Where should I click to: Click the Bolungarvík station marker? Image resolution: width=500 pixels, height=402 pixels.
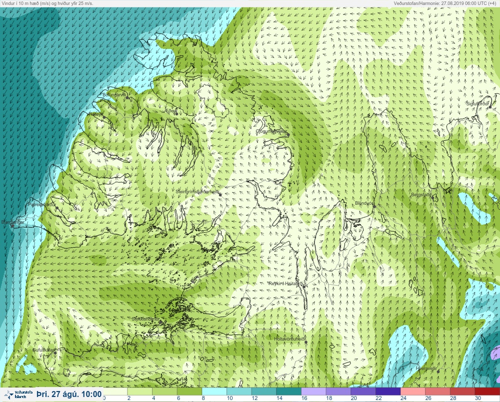127,98
